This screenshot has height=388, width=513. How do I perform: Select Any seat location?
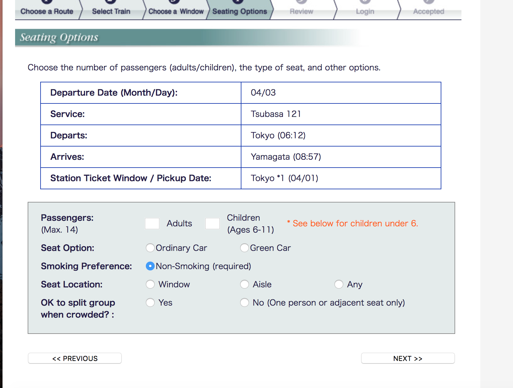[x=339, y=284]
